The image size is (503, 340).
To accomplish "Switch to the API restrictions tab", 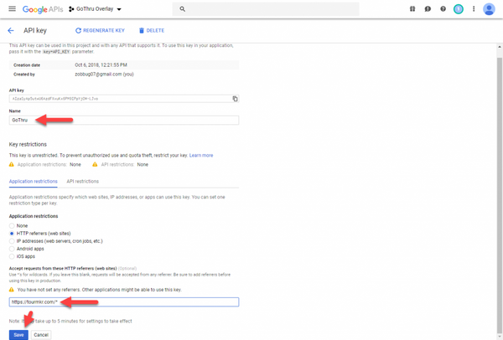I will [82, 181].
